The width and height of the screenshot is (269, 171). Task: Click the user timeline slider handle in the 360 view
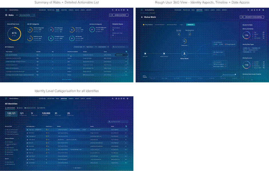[x=236, y=74]
